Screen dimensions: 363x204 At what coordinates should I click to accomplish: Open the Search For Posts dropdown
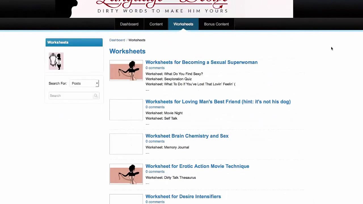point(84,83)
